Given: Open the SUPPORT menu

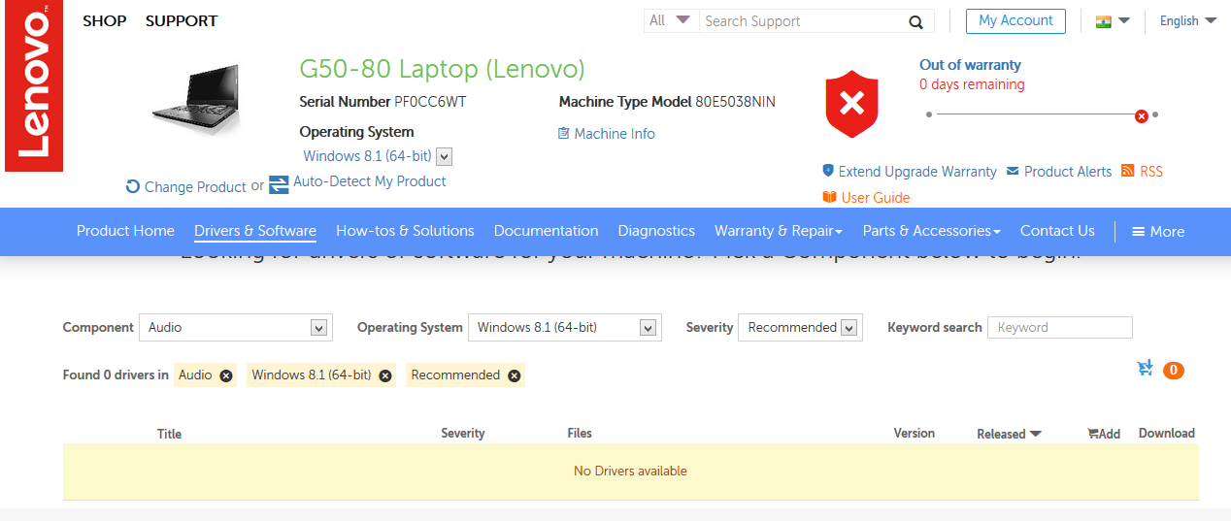Looking at the screenshot, I should point(182,21).
